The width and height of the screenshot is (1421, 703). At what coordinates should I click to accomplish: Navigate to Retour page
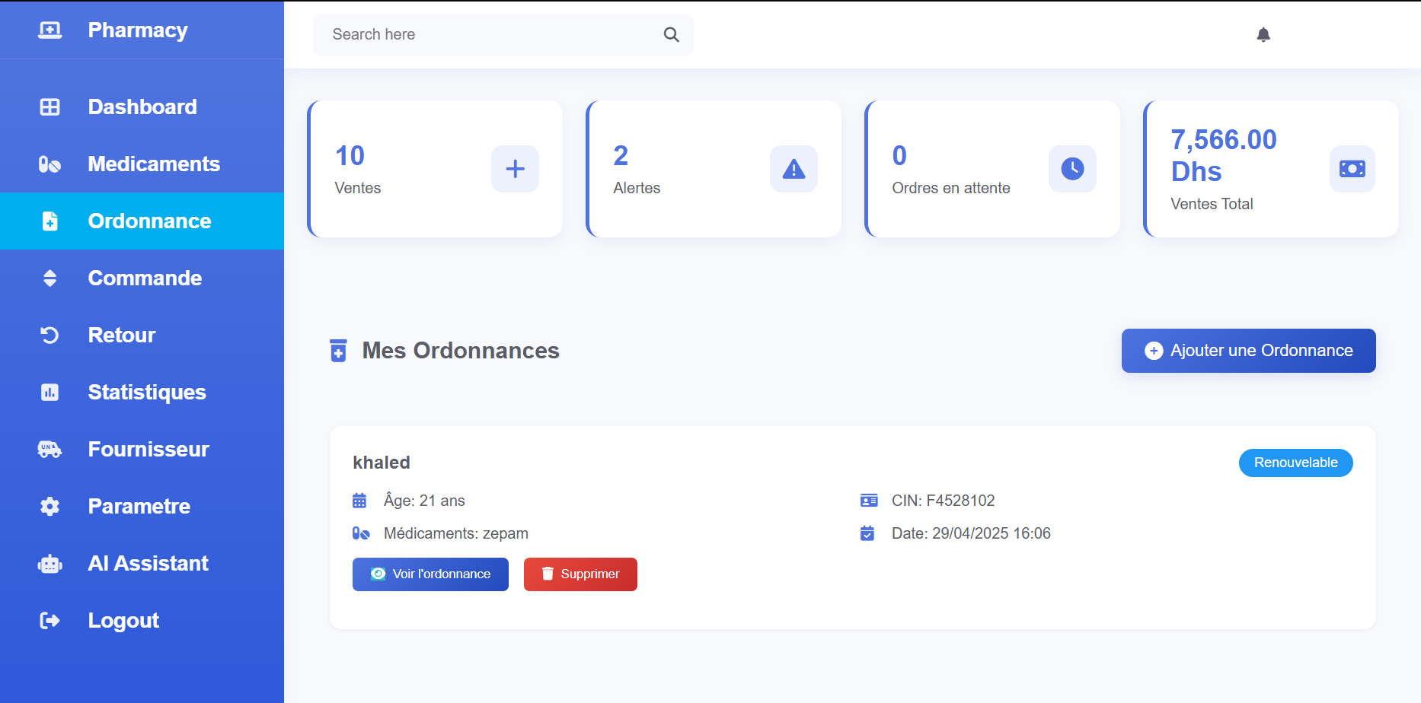point(121,336)
